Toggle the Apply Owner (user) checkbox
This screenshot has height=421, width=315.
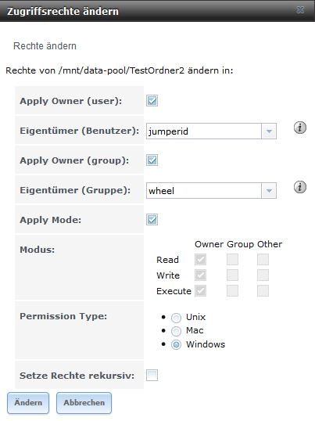tap(152, 101)
